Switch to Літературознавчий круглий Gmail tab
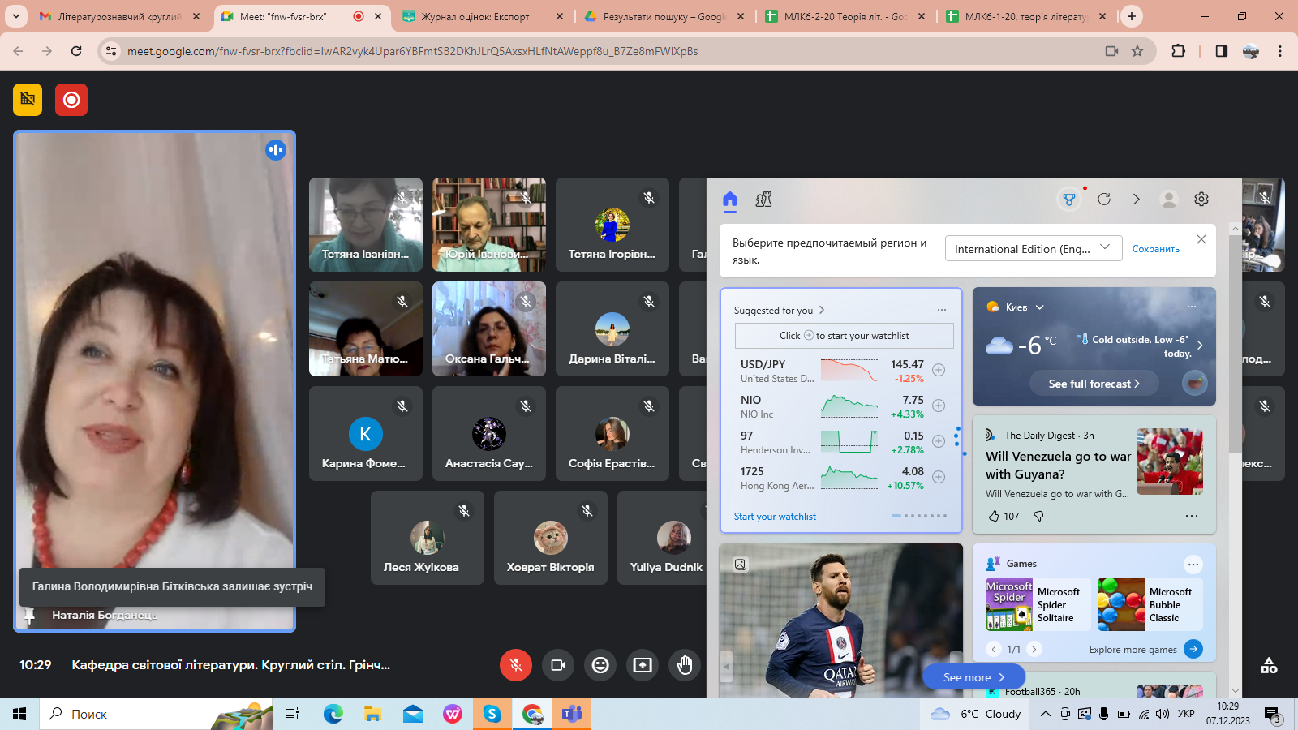 118,16
